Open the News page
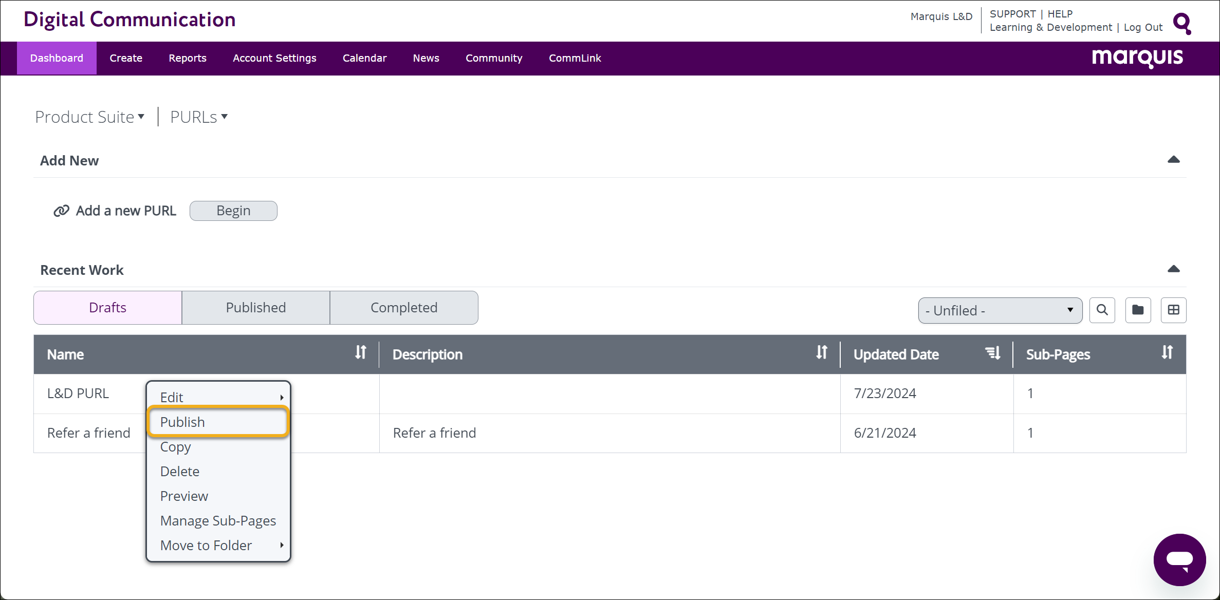The image size is (1220, 600). point(426,58)
